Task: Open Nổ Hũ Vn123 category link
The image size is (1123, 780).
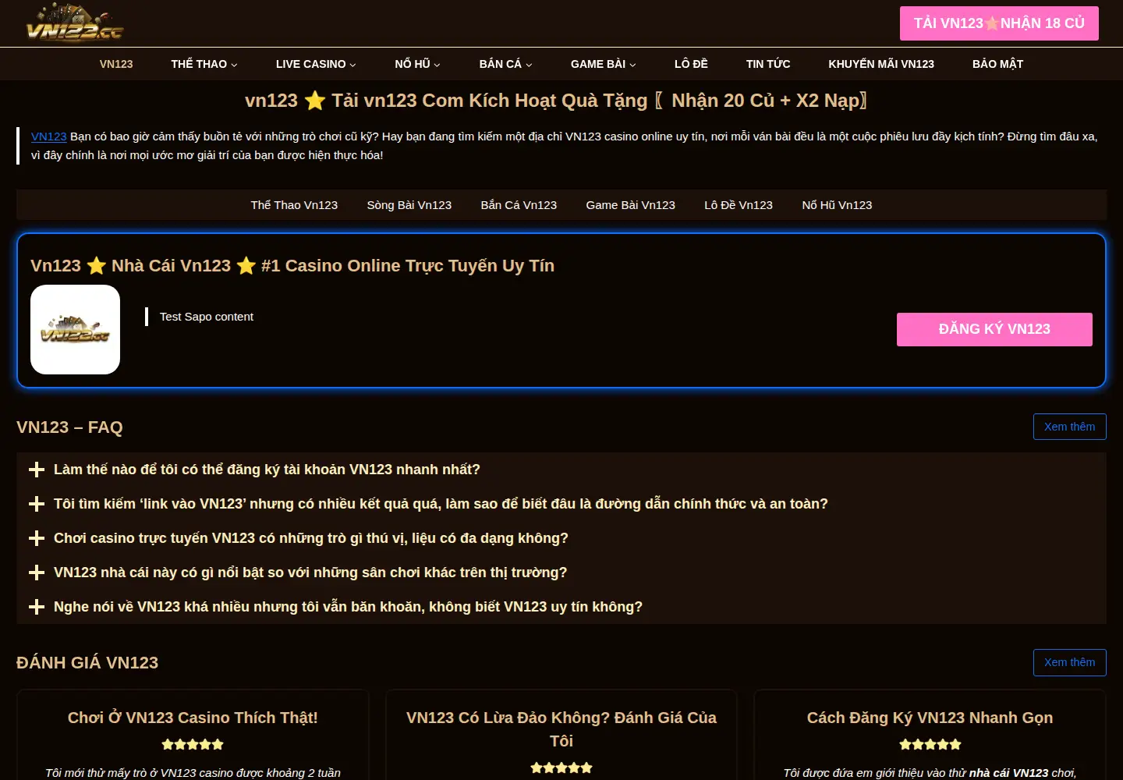Action: coord(837,205)
